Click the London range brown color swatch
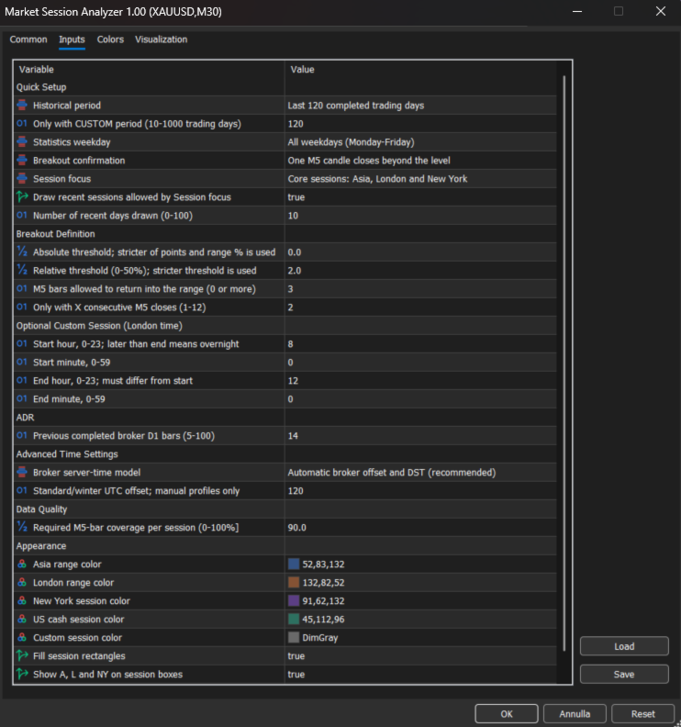 294,582
